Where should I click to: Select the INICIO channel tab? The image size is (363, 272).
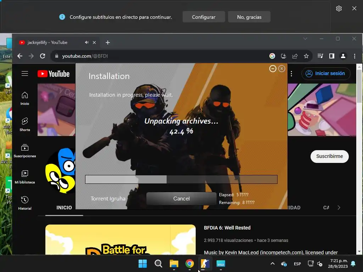pyautogui.click(x=64, y=208)
